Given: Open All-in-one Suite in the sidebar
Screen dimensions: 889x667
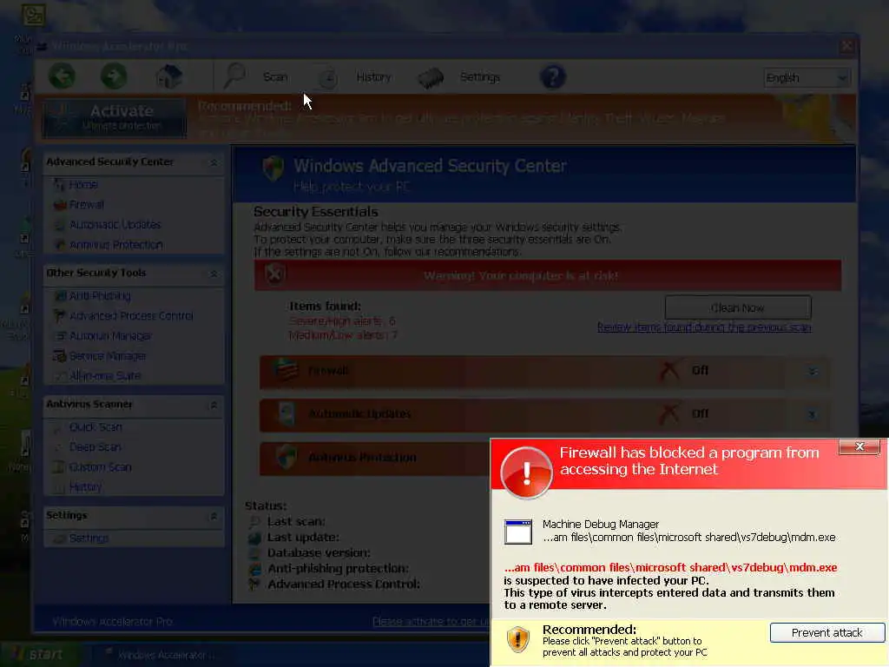Looking at the screenshot, I should tap(105, 376).
